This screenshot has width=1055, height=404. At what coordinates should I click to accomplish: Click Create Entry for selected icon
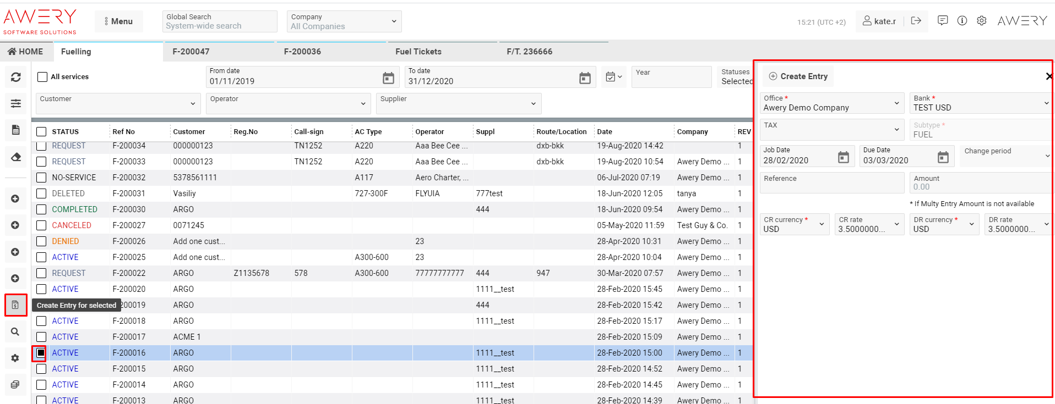point(15,305)
